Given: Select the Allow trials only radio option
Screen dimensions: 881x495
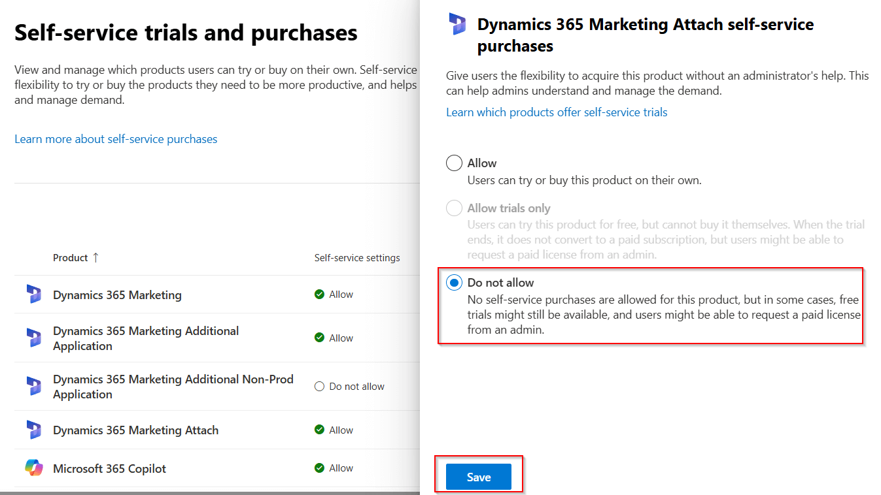Looking at the screenshot, I should (x=454, y=208).
